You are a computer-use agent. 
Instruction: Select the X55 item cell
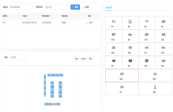[x=155, y=75]
